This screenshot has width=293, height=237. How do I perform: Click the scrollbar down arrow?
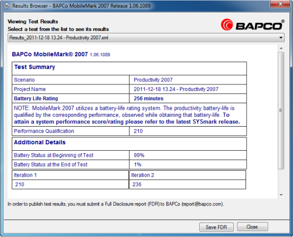pos(281,195)
